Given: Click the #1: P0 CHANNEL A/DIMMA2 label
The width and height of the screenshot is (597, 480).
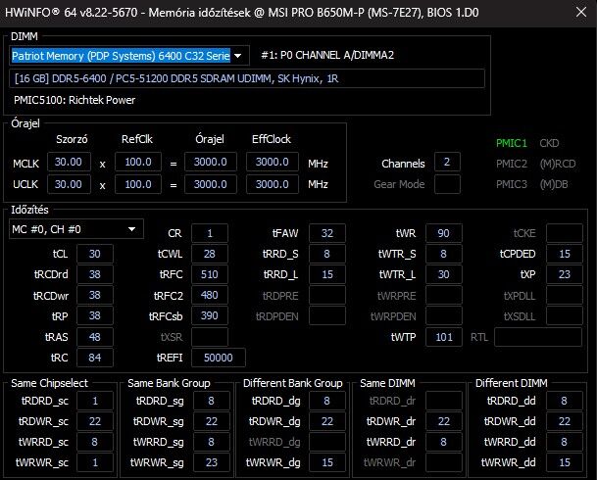Looking at the screenshot, I should [327, 55].
